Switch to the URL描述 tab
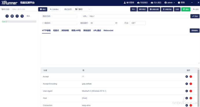The width and height of the screenshot is (200, 107). pyautogui.click(x=97, y=30)
